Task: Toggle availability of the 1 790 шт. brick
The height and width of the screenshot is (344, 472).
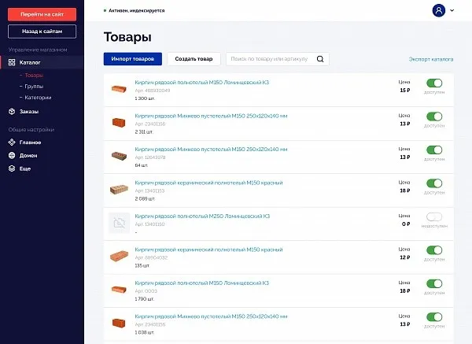Action: pos(434,283)
